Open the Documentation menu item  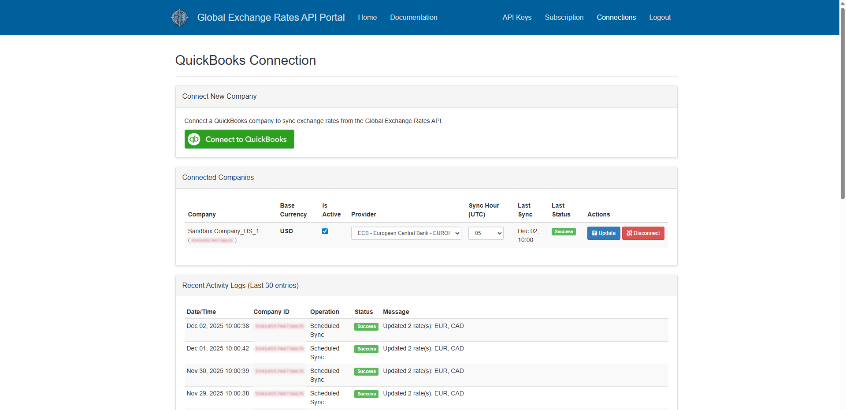(413, 18)
